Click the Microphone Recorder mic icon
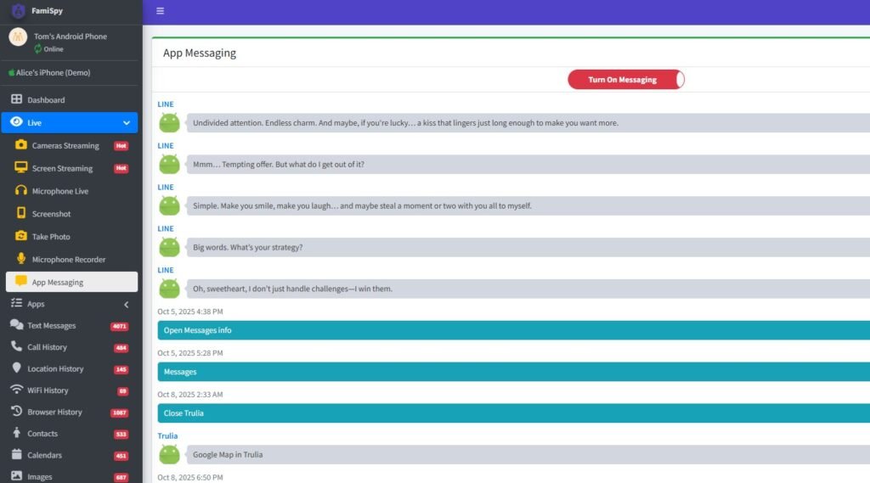Image resolution: width=870 pixels, height=483 pixels. pyautogui.click(x=21, y=259)
